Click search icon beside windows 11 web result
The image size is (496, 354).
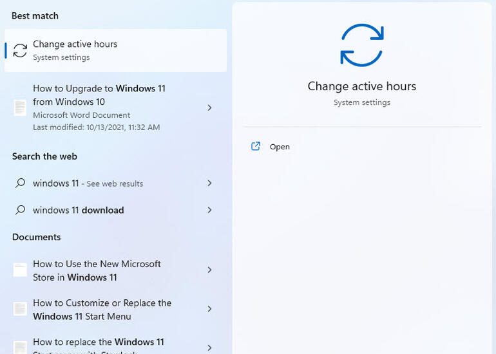coord(20,183)
